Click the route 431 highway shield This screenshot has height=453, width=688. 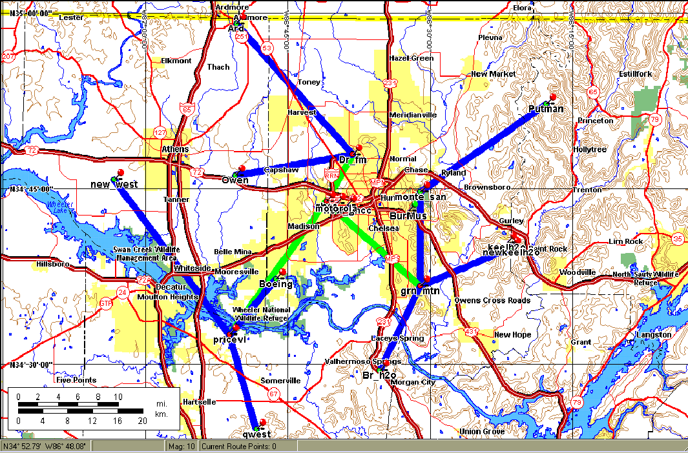[471, 332]
